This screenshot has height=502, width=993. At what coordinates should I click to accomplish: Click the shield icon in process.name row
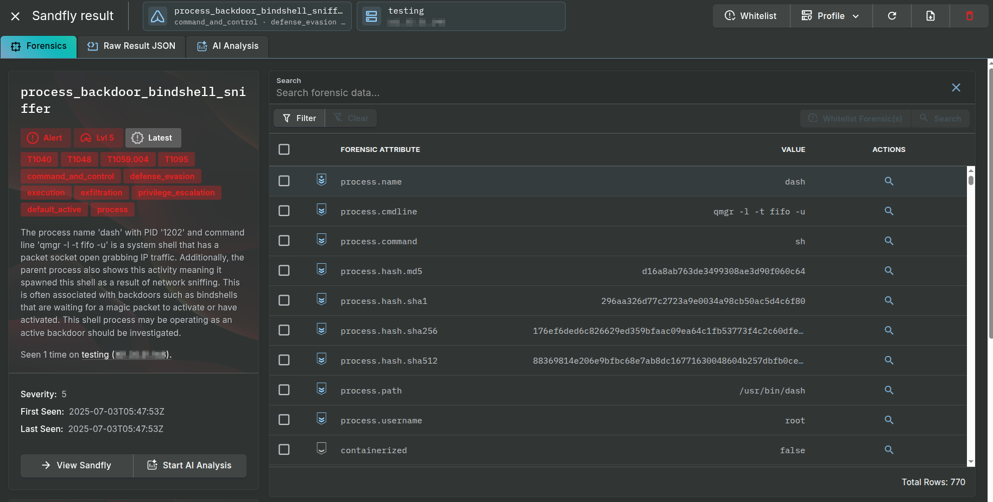point(321,180)
